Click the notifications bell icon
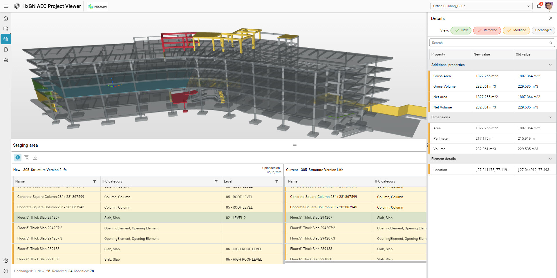The height and width of the screenshot is (278, 557). (539, 6)
